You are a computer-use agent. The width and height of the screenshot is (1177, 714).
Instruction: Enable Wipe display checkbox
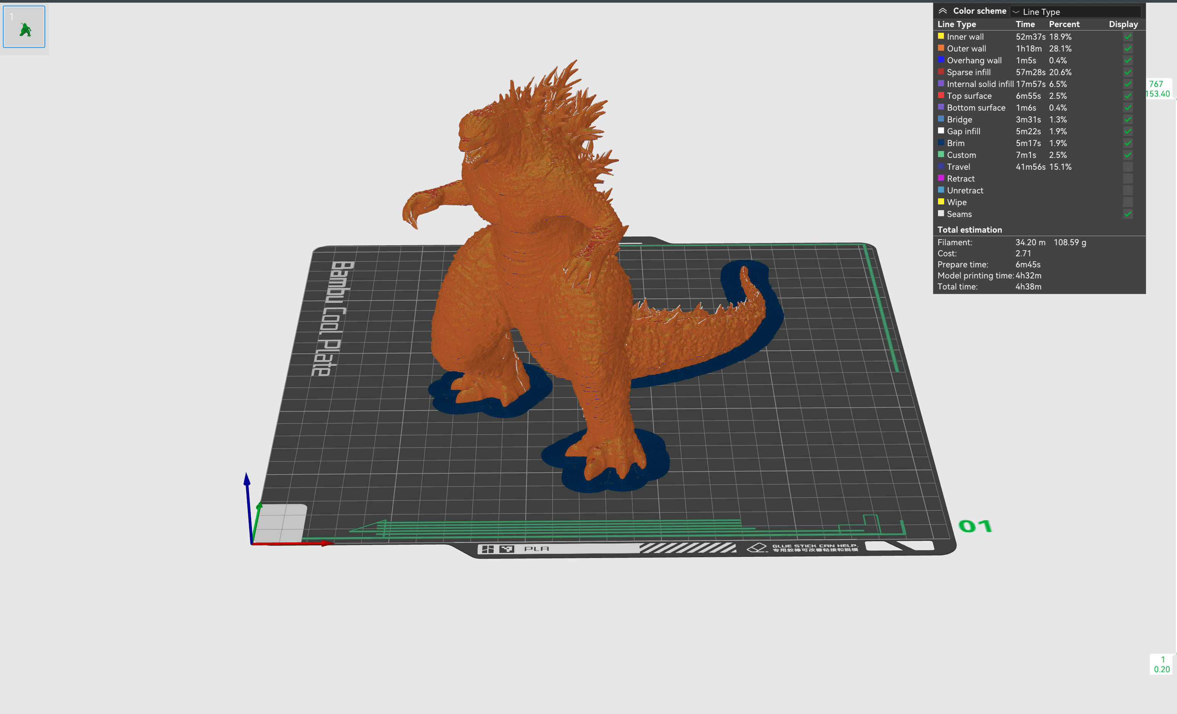coord(1127,203)
